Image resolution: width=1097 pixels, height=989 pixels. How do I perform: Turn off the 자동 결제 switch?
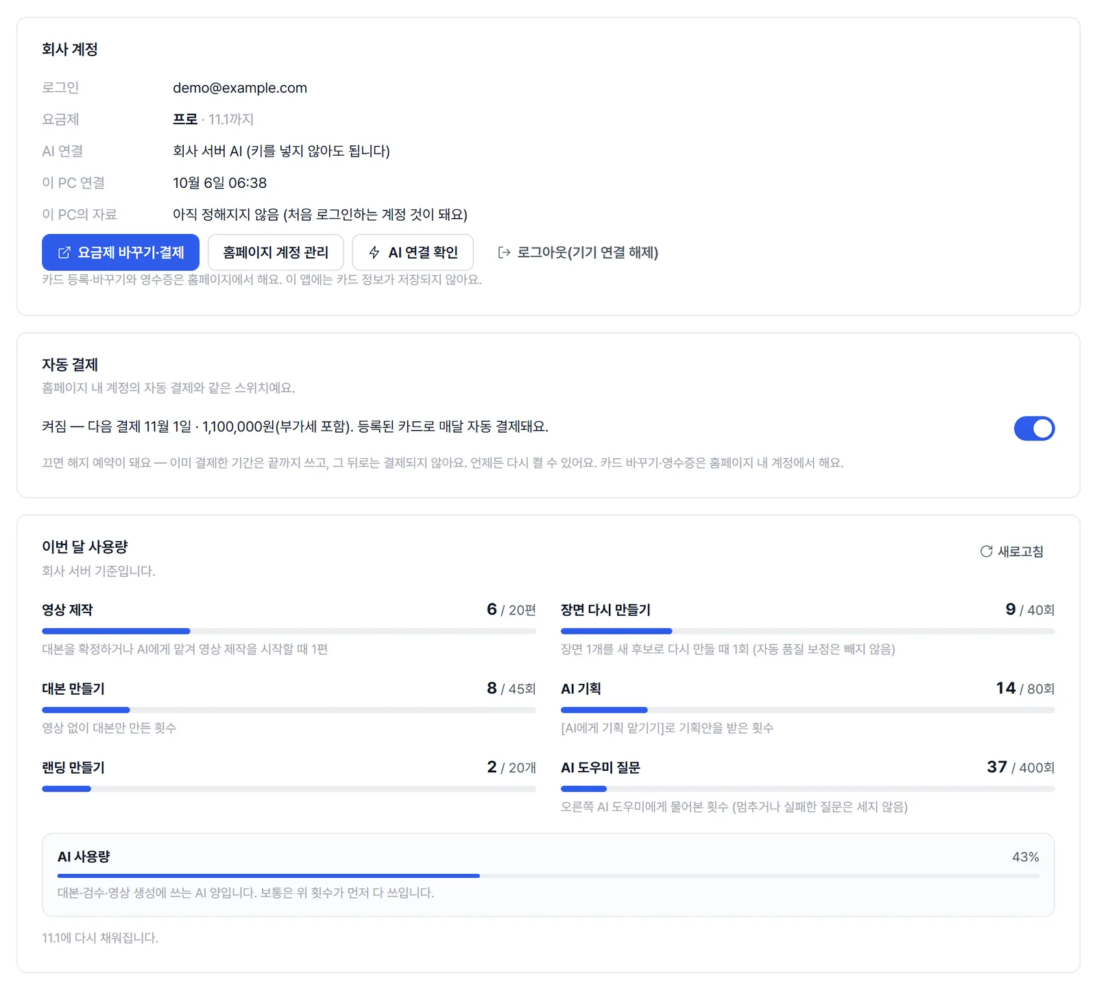[x=1034, y=428]
